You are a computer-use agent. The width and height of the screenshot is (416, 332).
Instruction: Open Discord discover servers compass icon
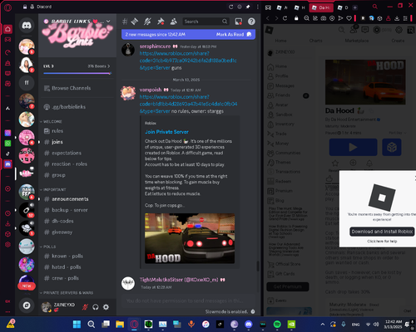point(27,305)
